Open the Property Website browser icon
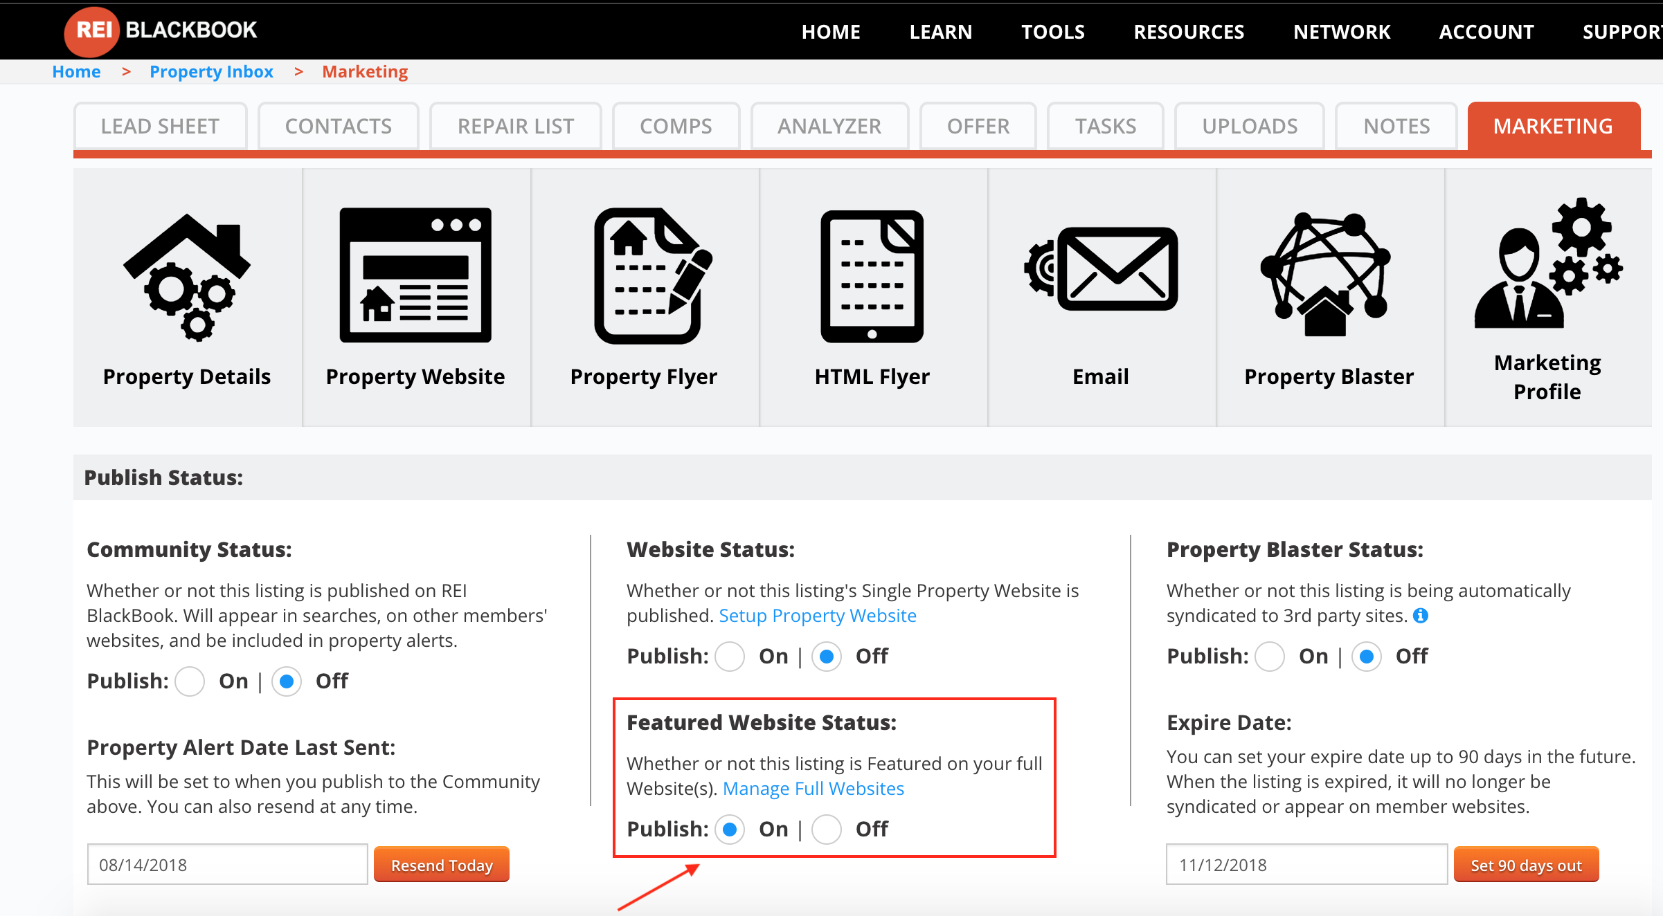The height and width of the screenshot is (916, 1663). [415, 275]
